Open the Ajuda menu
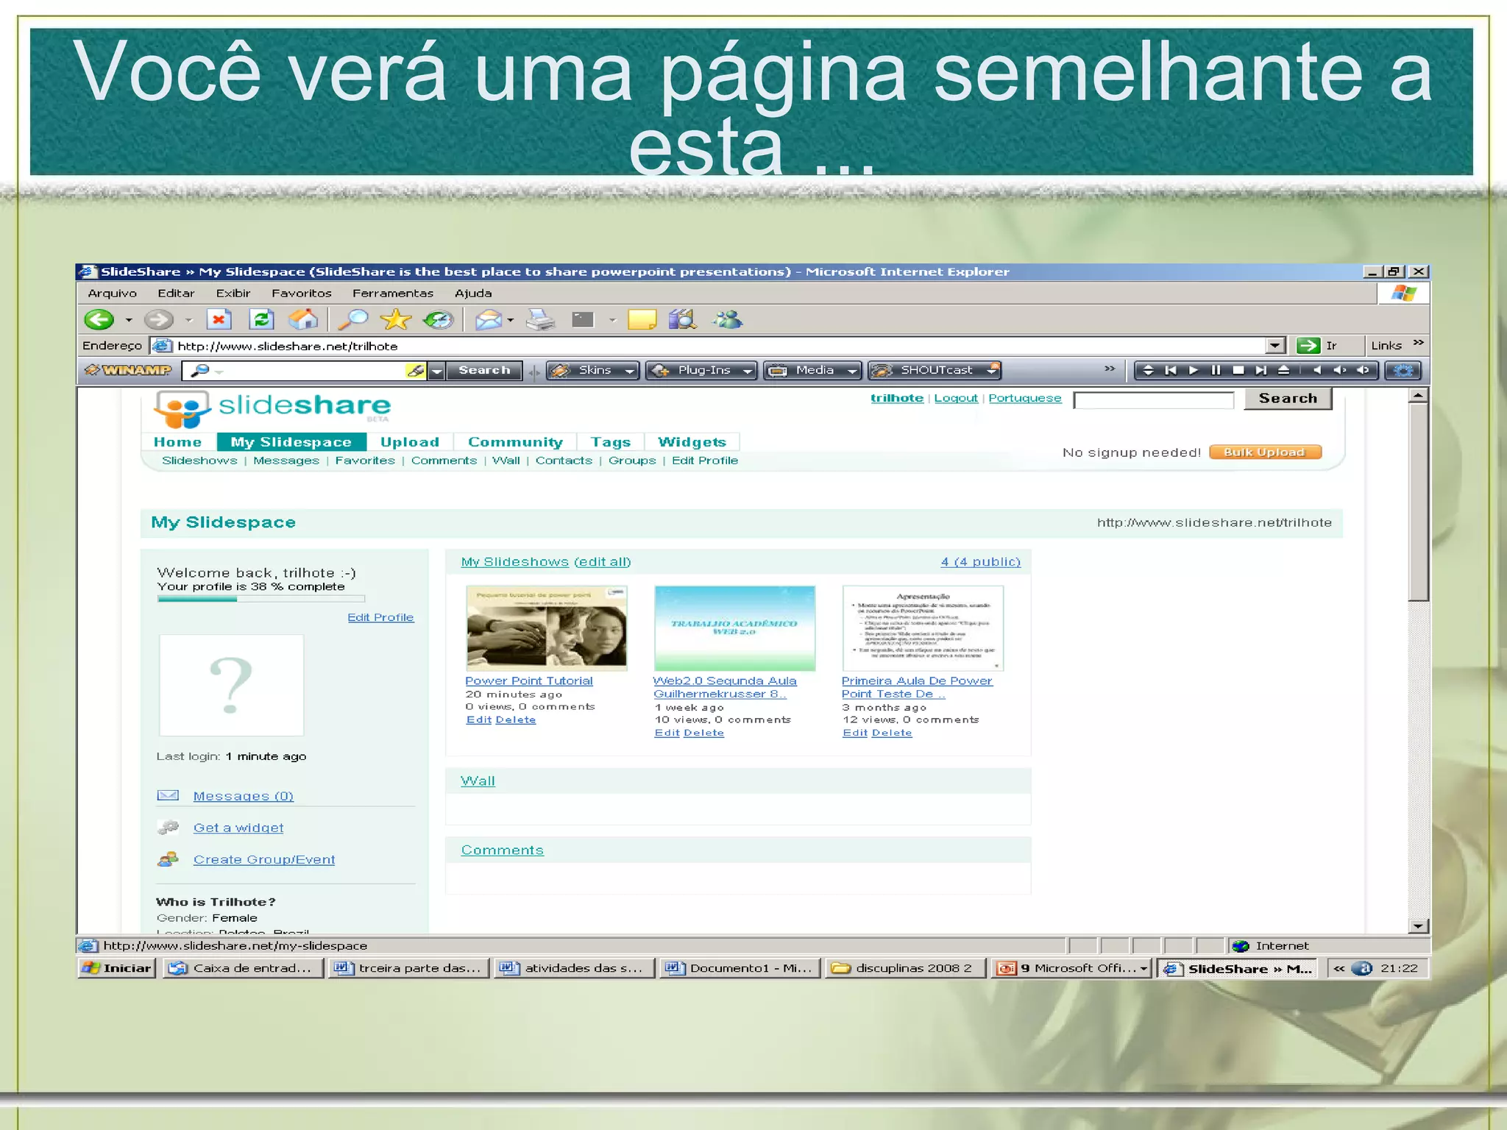1507x1130 pixels. click(x=473, y=293)
